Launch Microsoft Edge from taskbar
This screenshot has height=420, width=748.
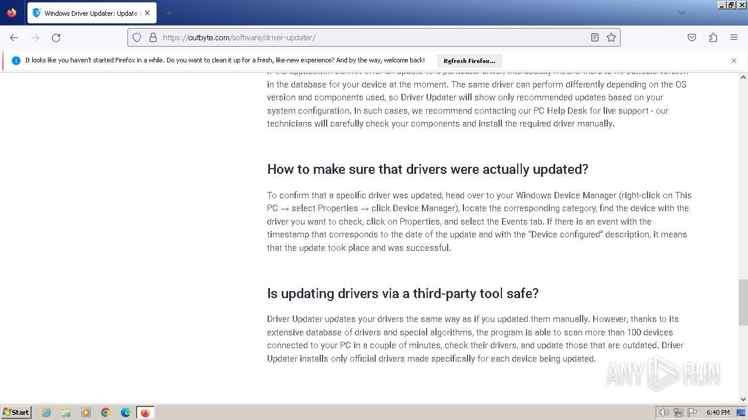(x=126, y=412)
